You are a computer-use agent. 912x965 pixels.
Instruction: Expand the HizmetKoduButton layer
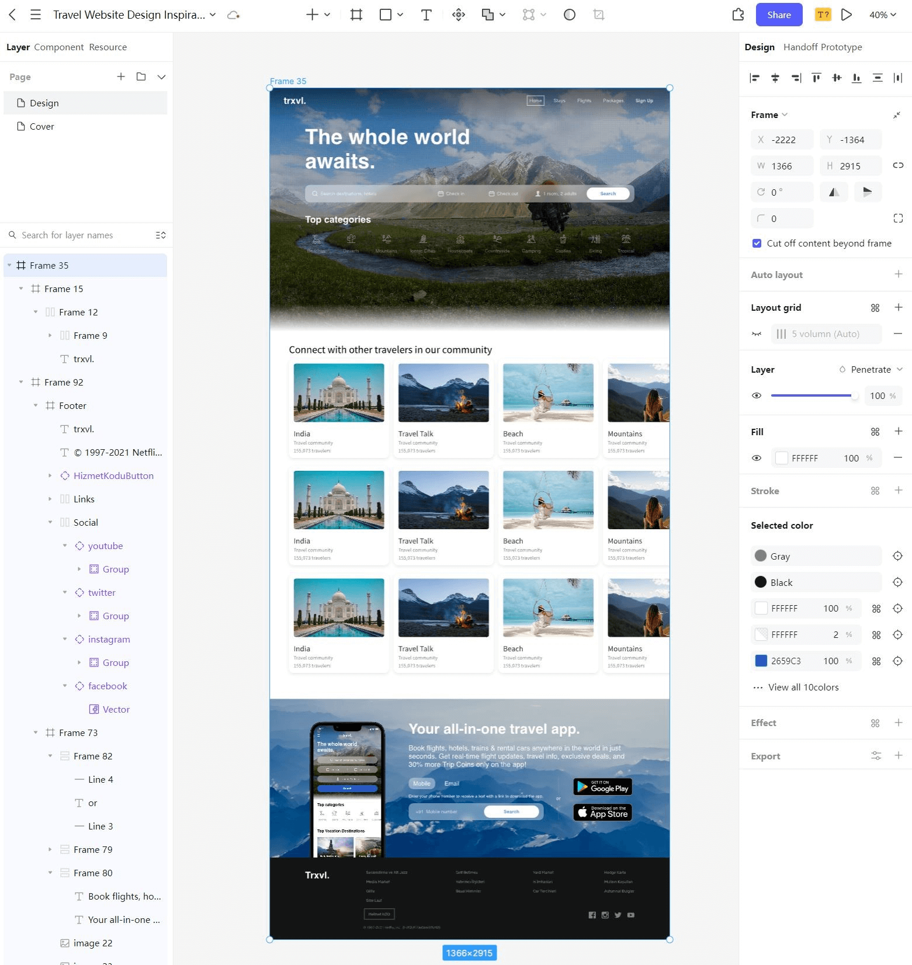coord(50,475)
